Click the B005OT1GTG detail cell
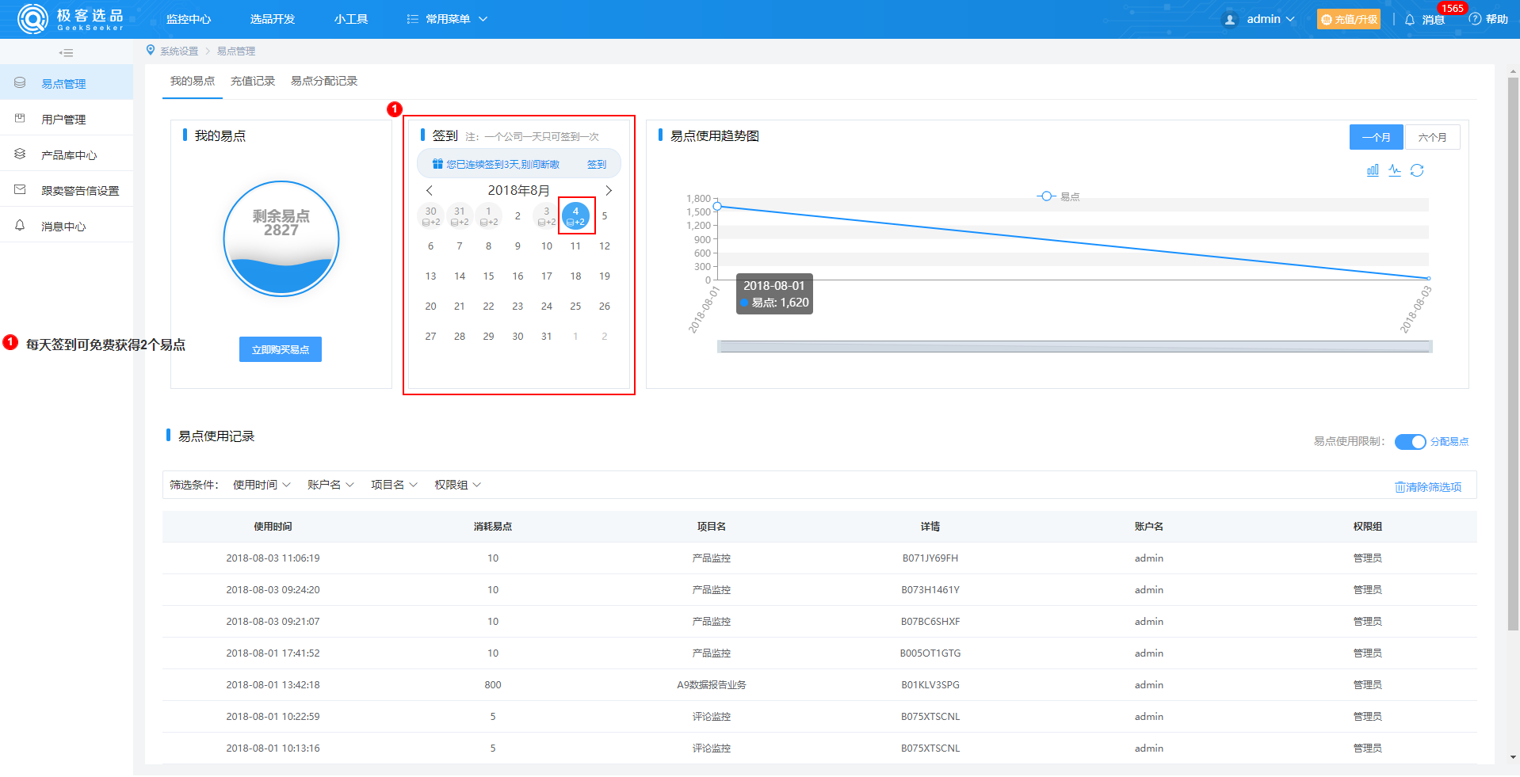 click(930, 653)
